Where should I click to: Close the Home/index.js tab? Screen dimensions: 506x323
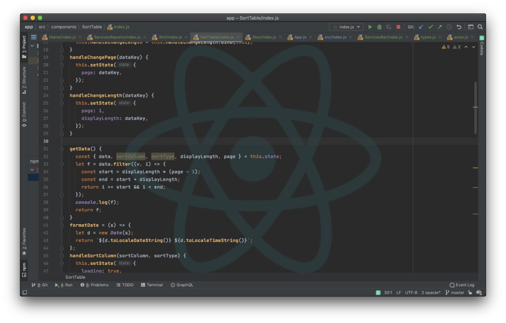click(x=81, y=37)
